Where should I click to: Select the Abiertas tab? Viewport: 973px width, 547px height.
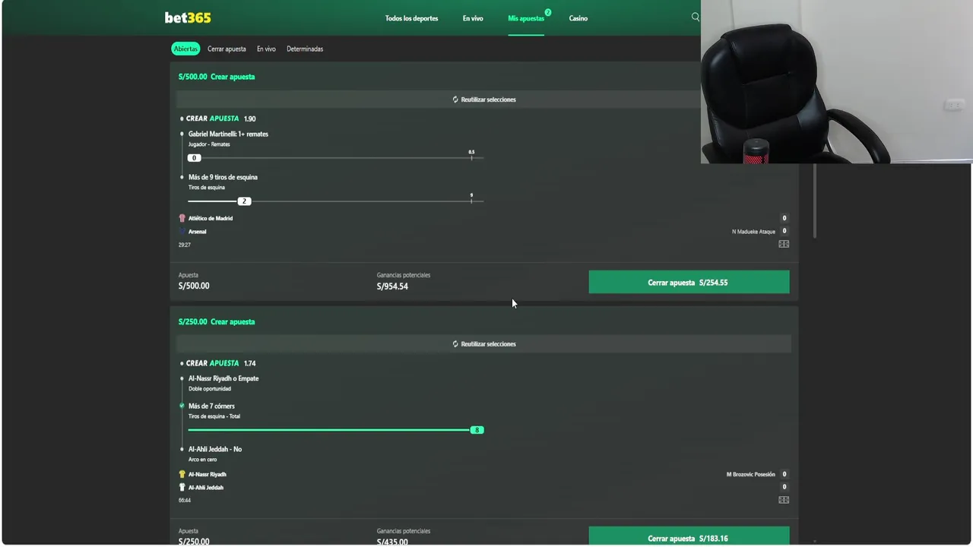[185, 49]
